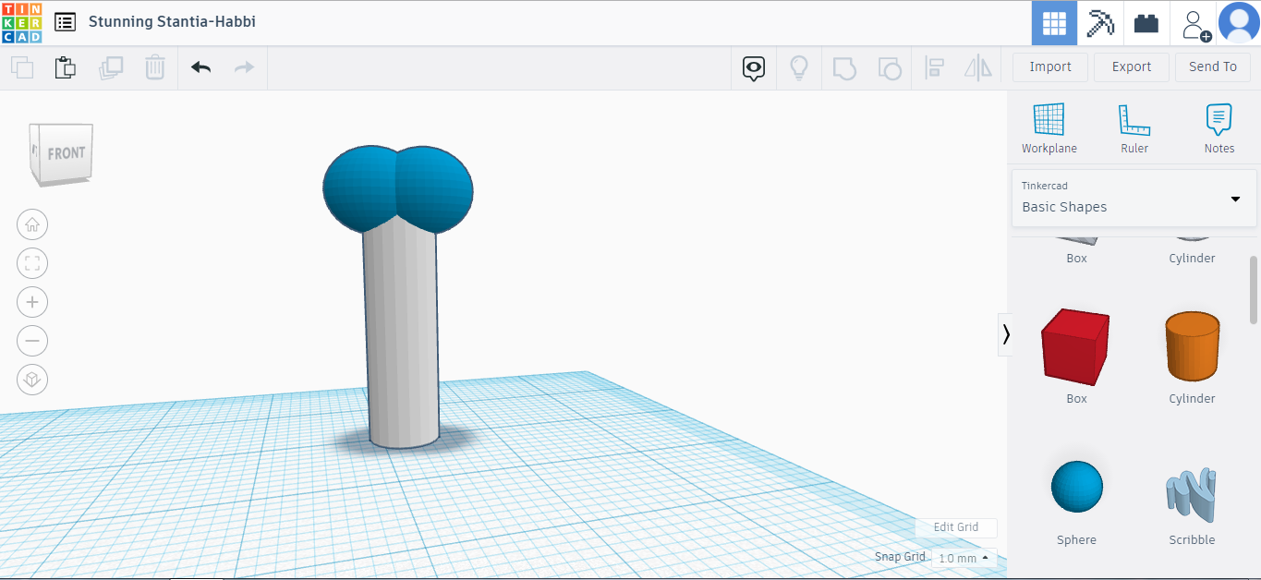The height and width of the screenshot is (580, 1261).
Task: Click the Group shapes icon
Action: 844,67
